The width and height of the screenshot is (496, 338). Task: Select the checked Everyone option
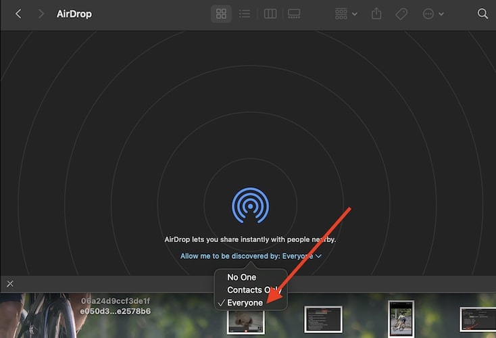pos(245,303)
